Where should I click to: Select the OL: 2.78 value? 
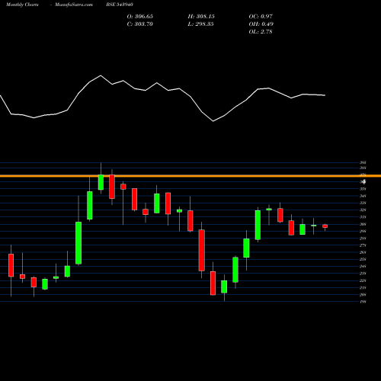point(261,31)
